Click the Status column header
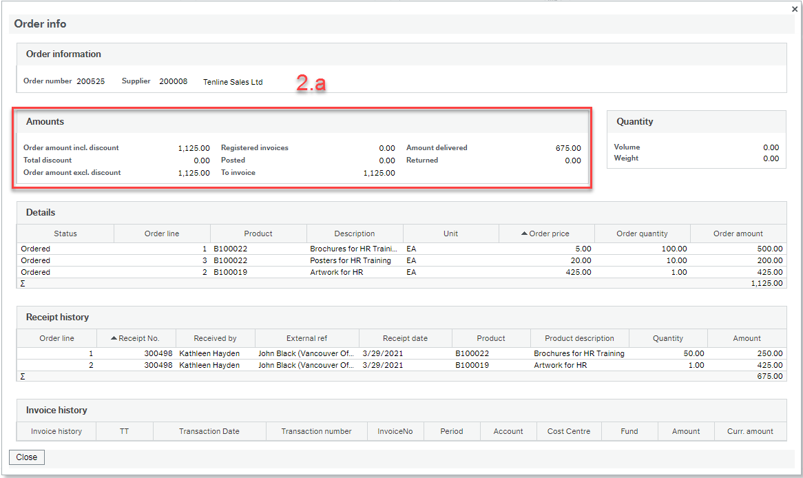The image size is (803, 478). 64,233
